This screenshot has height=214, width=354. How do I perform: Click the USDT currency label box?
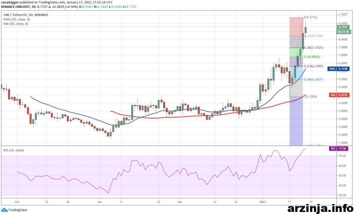pyautogui.click(x=344, y=14)
